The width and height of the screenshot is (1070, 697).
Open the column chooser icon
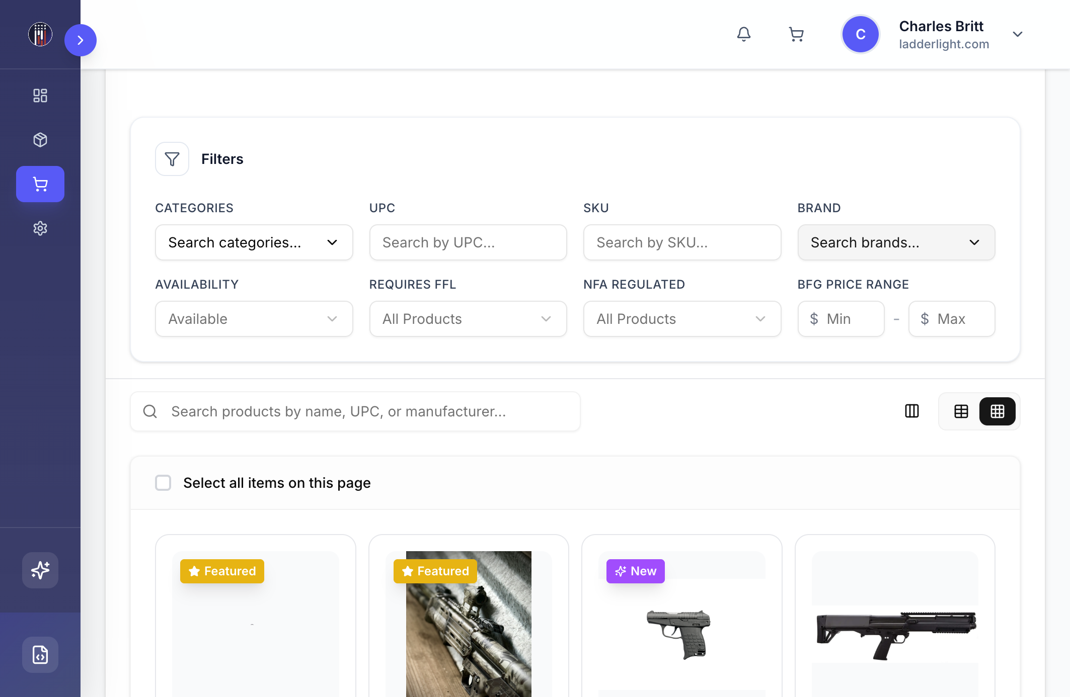(x=912, y=411)
